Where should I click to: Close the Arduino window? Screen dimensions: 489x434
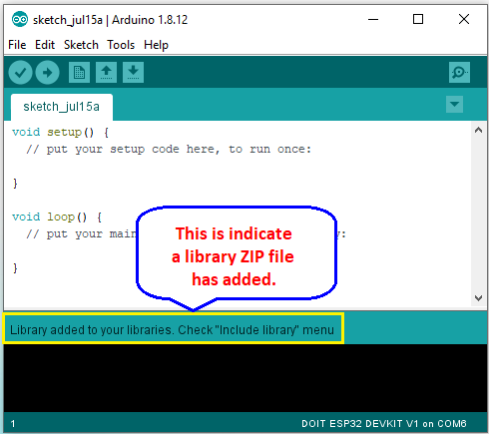click(x=464, y=19)
